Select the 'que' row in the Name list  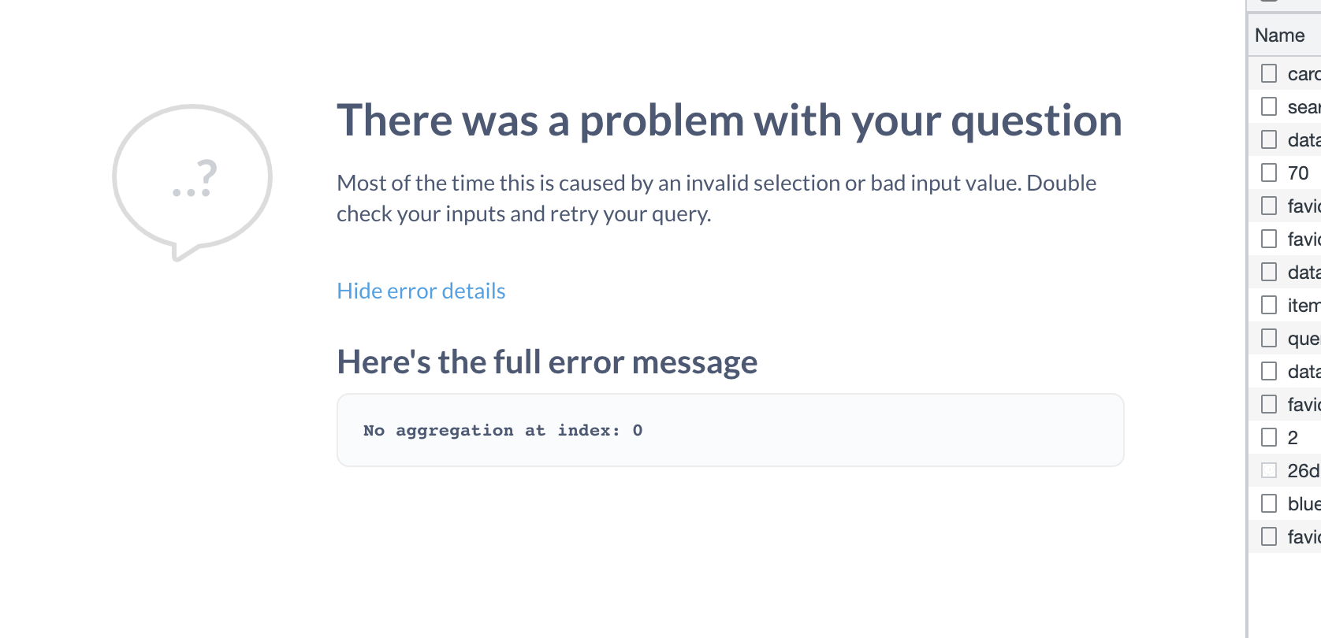click(1299, 338)
